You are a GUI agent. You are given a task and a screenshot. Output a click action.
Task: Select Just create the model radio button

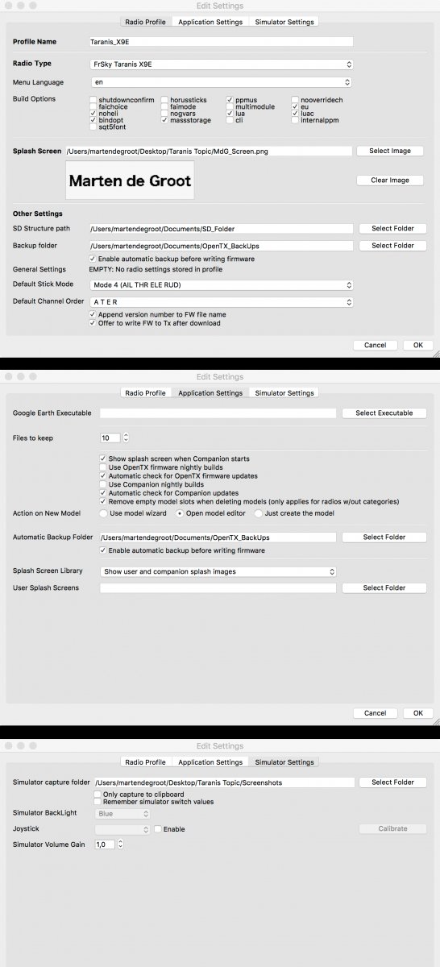(x=259, y=513)
